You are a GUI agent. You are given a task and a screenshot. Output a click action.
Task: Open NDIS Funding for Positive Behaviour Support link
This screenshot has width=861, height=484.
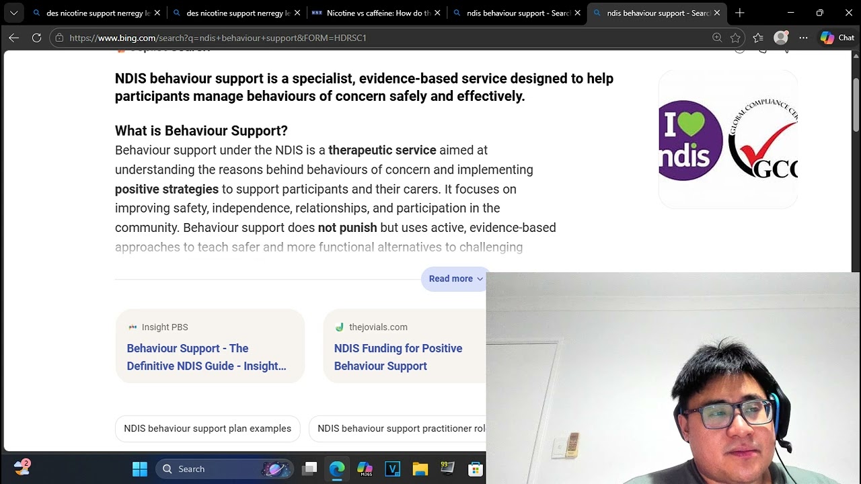pyautogui.click(x=398, y=357)
